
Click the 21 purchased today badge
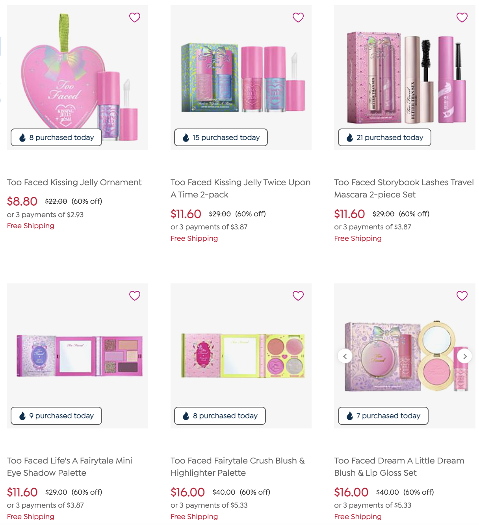(x=384, y=138)
